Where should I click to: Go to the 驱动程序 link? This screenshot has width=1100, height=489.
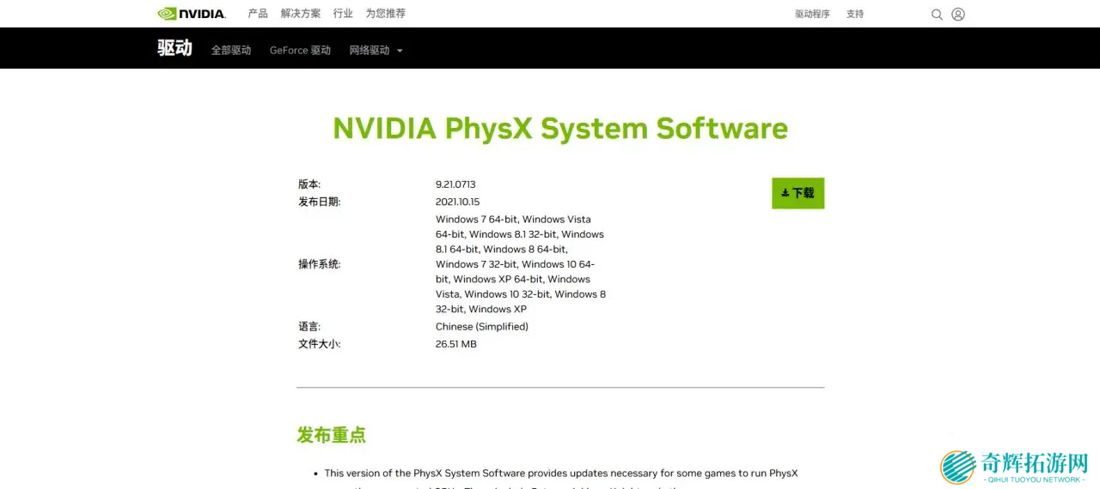click(x=812, y=15)
